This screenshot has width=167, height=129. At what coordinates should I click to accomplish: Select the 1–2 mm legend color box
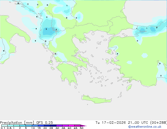17,126
